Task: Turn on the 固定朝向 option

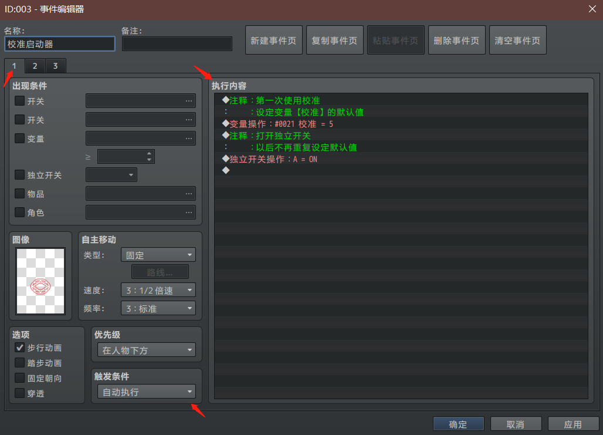Action: click(x=19, y=378)
